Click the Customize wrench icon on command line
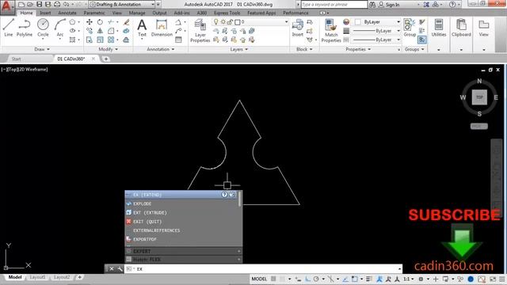 point(120,269)
